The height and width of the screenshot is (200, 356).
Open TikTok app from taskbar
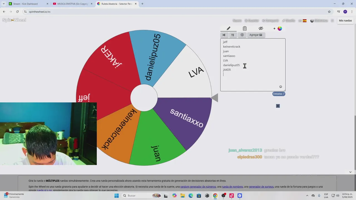pos(231,196)
